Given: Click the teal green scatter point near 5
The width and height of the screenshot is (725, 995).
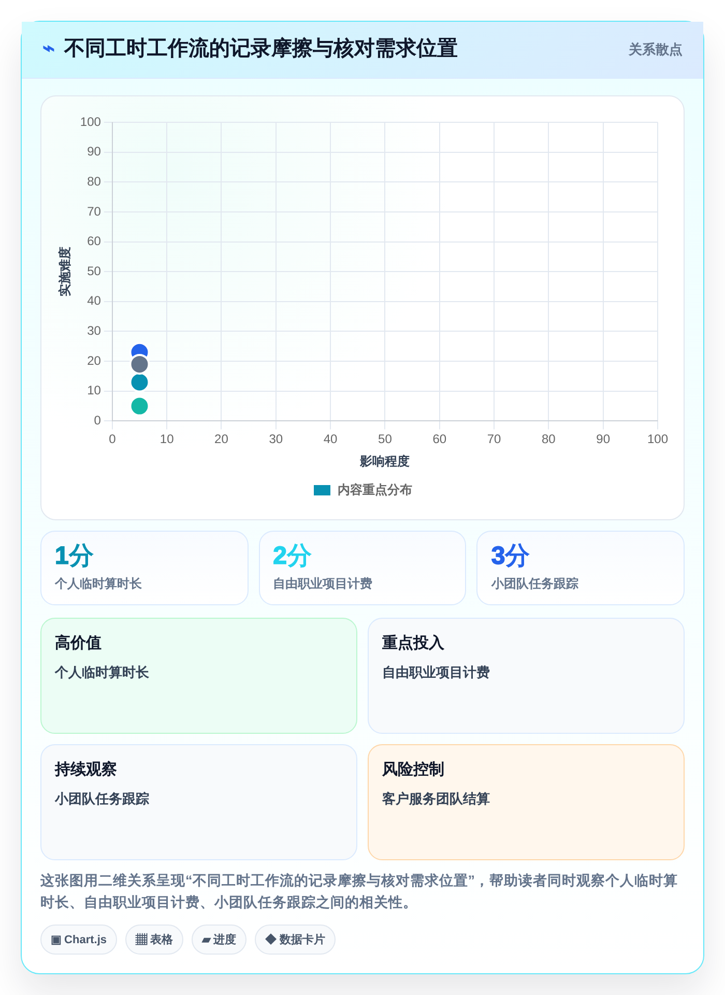Looking at the screenshot, I should click(139, 406).
